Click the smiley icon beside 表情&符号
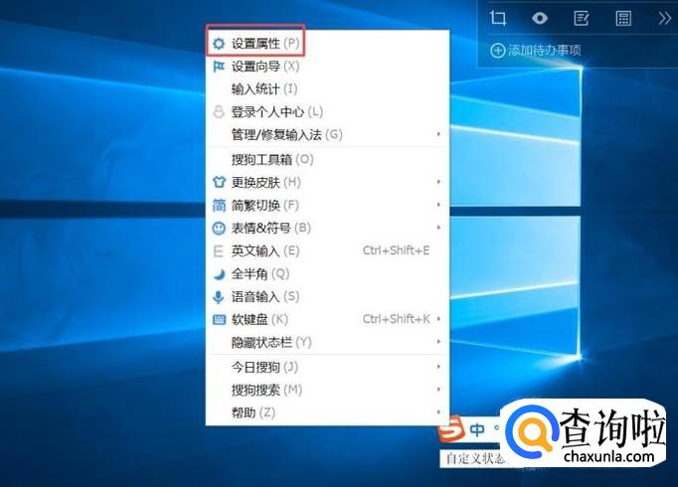Image resolution: width=678 pixels, height=487 pixels. pyautogui.click(x=220, y=229)
